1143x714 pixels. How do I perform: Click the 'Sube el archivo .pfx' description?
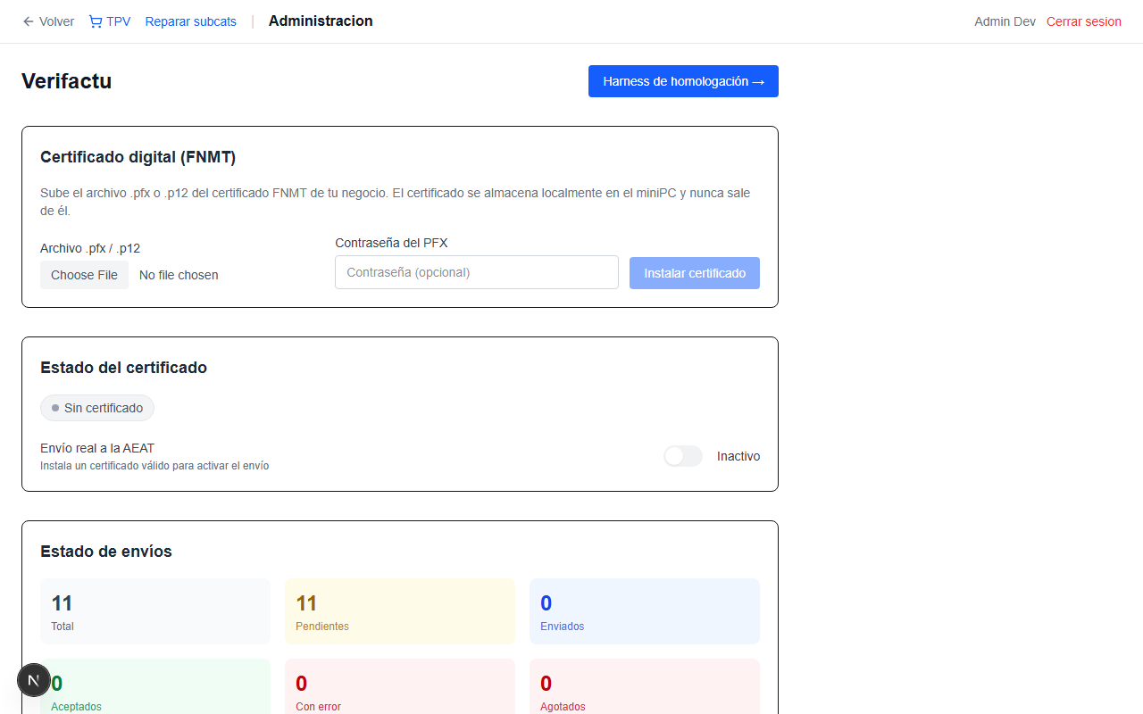tap(396, 202)
